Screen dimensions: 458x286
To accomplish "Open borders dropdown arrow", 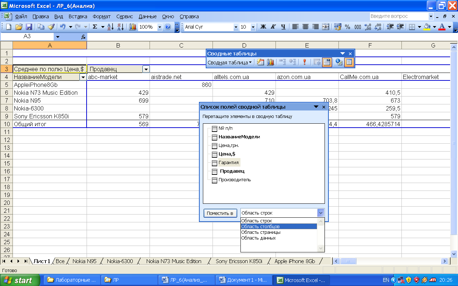I will coord(419,27).
